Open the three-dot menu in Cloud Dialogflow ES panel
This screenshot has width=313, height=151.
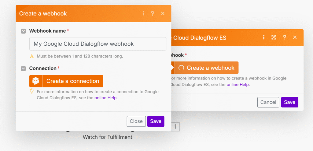[x=264, y=37]
